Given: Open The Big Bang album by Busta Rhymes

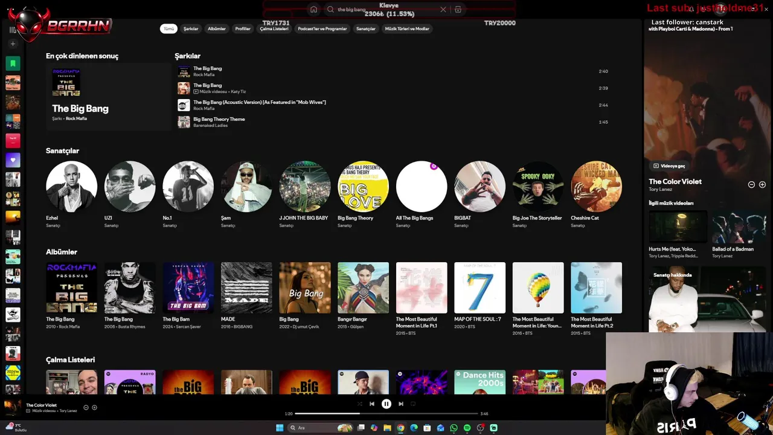Looking at the screenshot, I should tap(130, 288).
